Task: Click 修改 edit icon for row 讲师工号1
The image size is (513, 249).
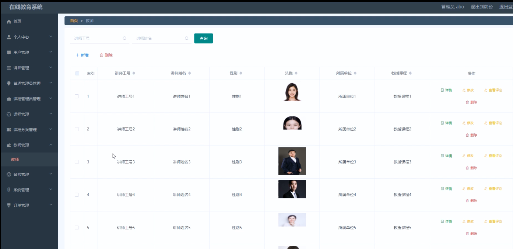Action: click(x=464, y=90)
